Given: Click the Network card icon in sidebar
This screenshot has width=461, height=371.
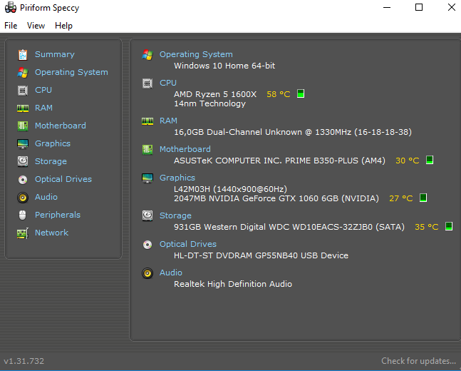Looking at the screenshot, I should coord(23,233).
